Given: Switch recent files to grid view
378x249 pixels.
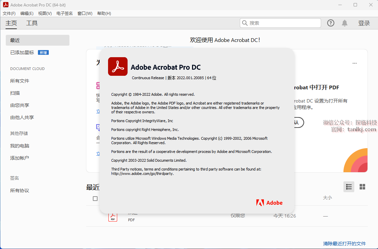Looking at the screenshot, I should pyautogui.click(x=362, y=187).
